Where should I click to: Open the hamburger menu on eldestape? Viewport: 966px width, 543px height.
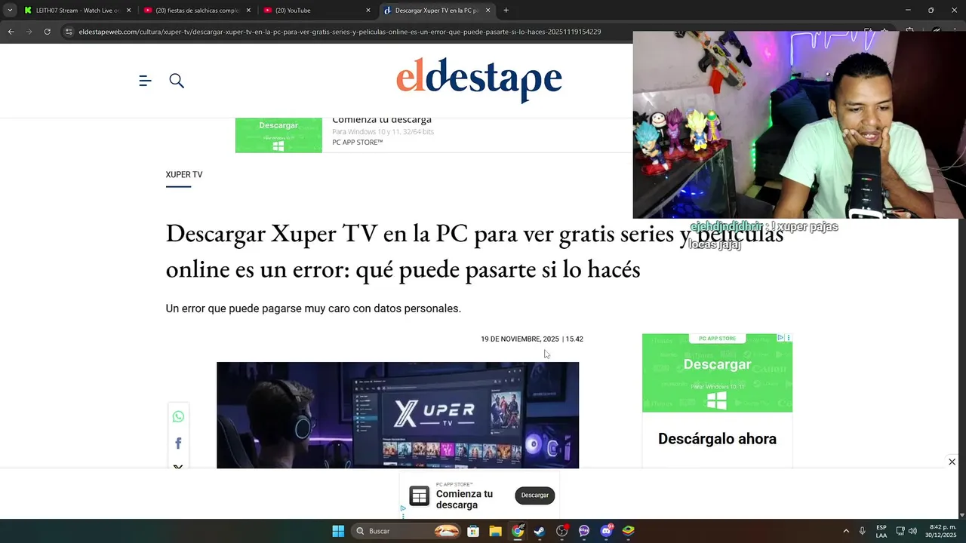(x=145, y=81)
